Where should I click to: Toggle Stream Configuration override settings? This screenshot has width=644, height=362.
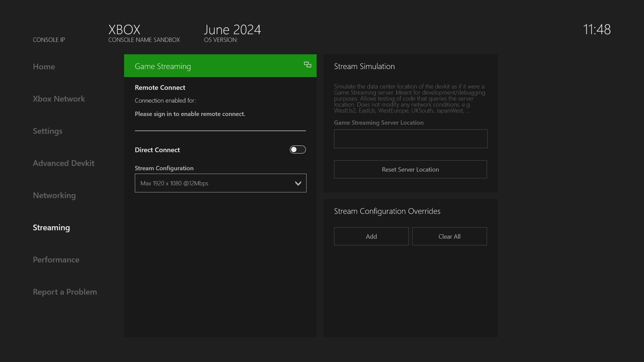tap(372, 236)
